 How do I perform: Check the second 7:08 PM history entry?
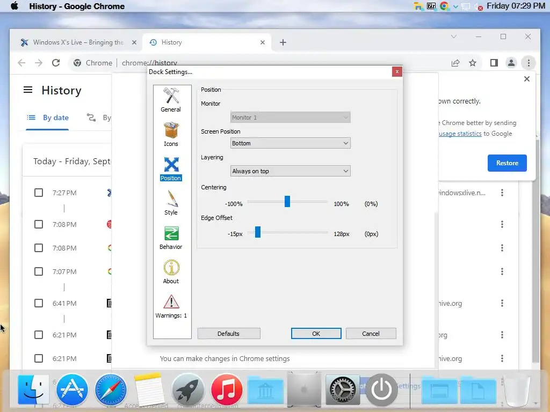pos(39,248)
